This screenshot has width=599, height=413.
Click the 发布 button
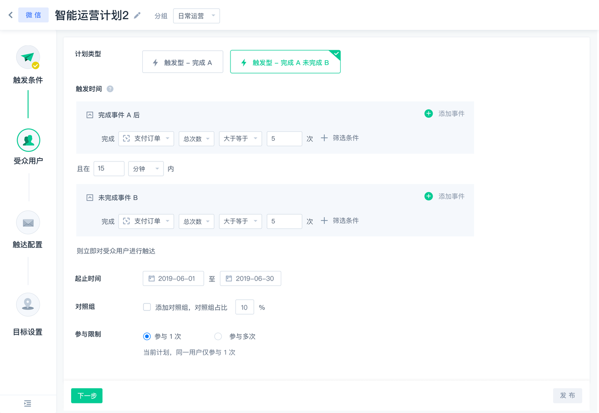click(567, 396)
